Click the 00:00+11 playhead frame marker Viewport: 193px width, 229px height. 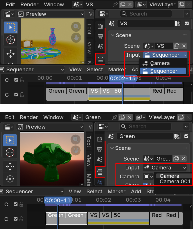click(58, 200)
